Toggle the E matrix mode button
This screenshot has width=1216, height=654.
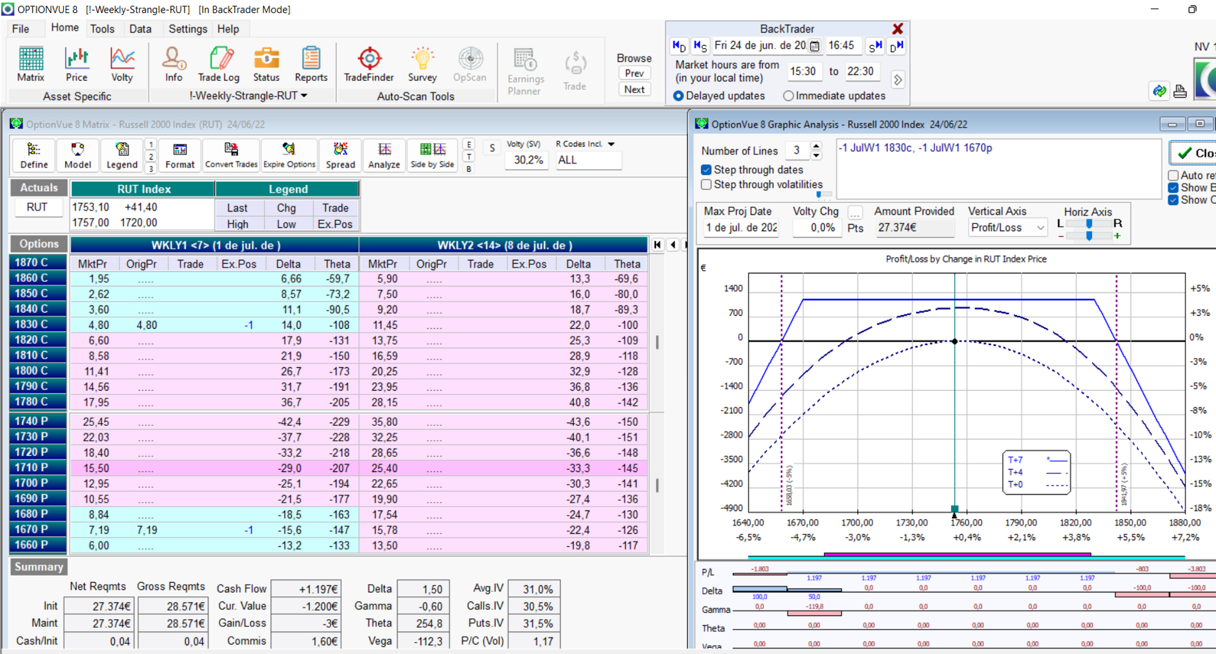point(469,144)
